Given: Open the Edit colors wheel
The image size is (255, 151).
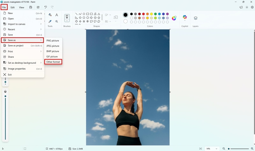Looking at the screenshot, I should 174,18.
